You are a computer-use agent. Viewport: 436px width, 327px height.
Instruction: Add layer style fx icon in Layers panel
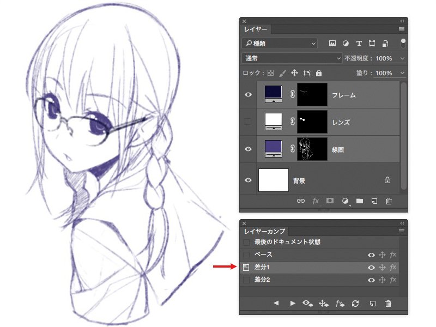click(x=316, y=201)
